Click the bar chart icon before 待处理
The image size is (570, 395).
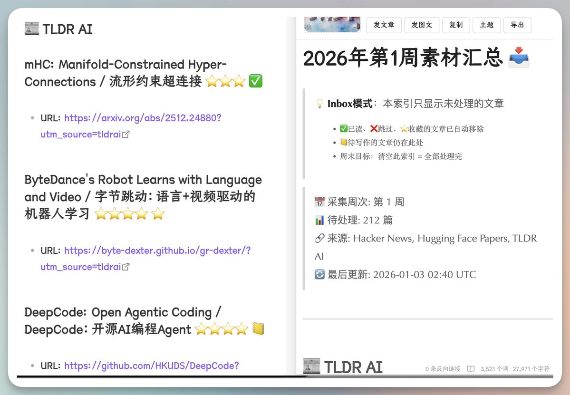(319, 220)
